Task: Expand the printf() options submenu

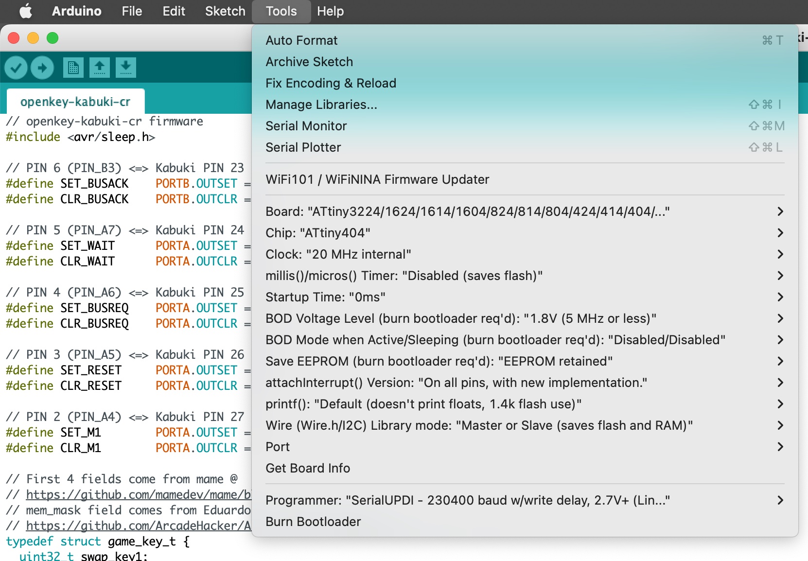Action: 525,404
